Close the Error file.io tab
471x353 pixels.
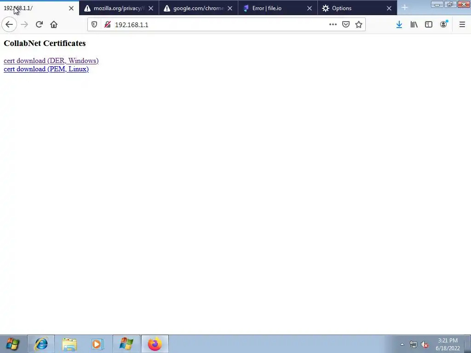coord(310,8)
